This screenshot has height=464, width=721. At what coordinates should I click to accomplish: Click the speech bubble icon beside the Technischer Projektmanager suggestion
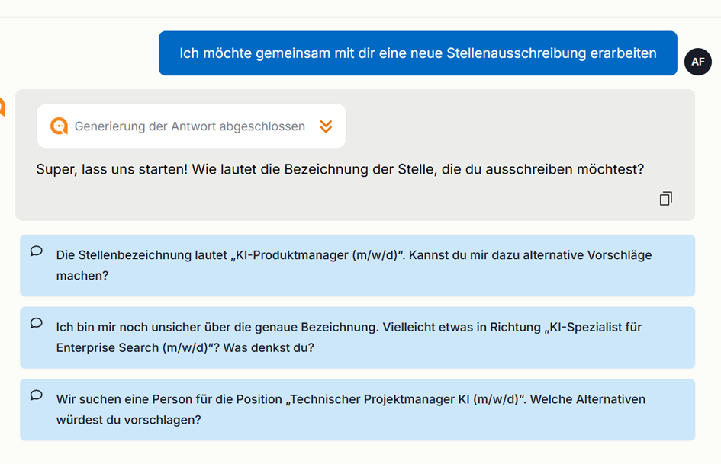[37, 395]
